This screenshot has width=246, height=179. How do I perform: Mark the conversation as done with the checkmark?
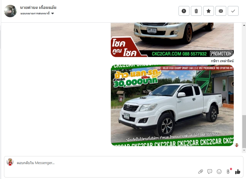[x=233, y=11]
